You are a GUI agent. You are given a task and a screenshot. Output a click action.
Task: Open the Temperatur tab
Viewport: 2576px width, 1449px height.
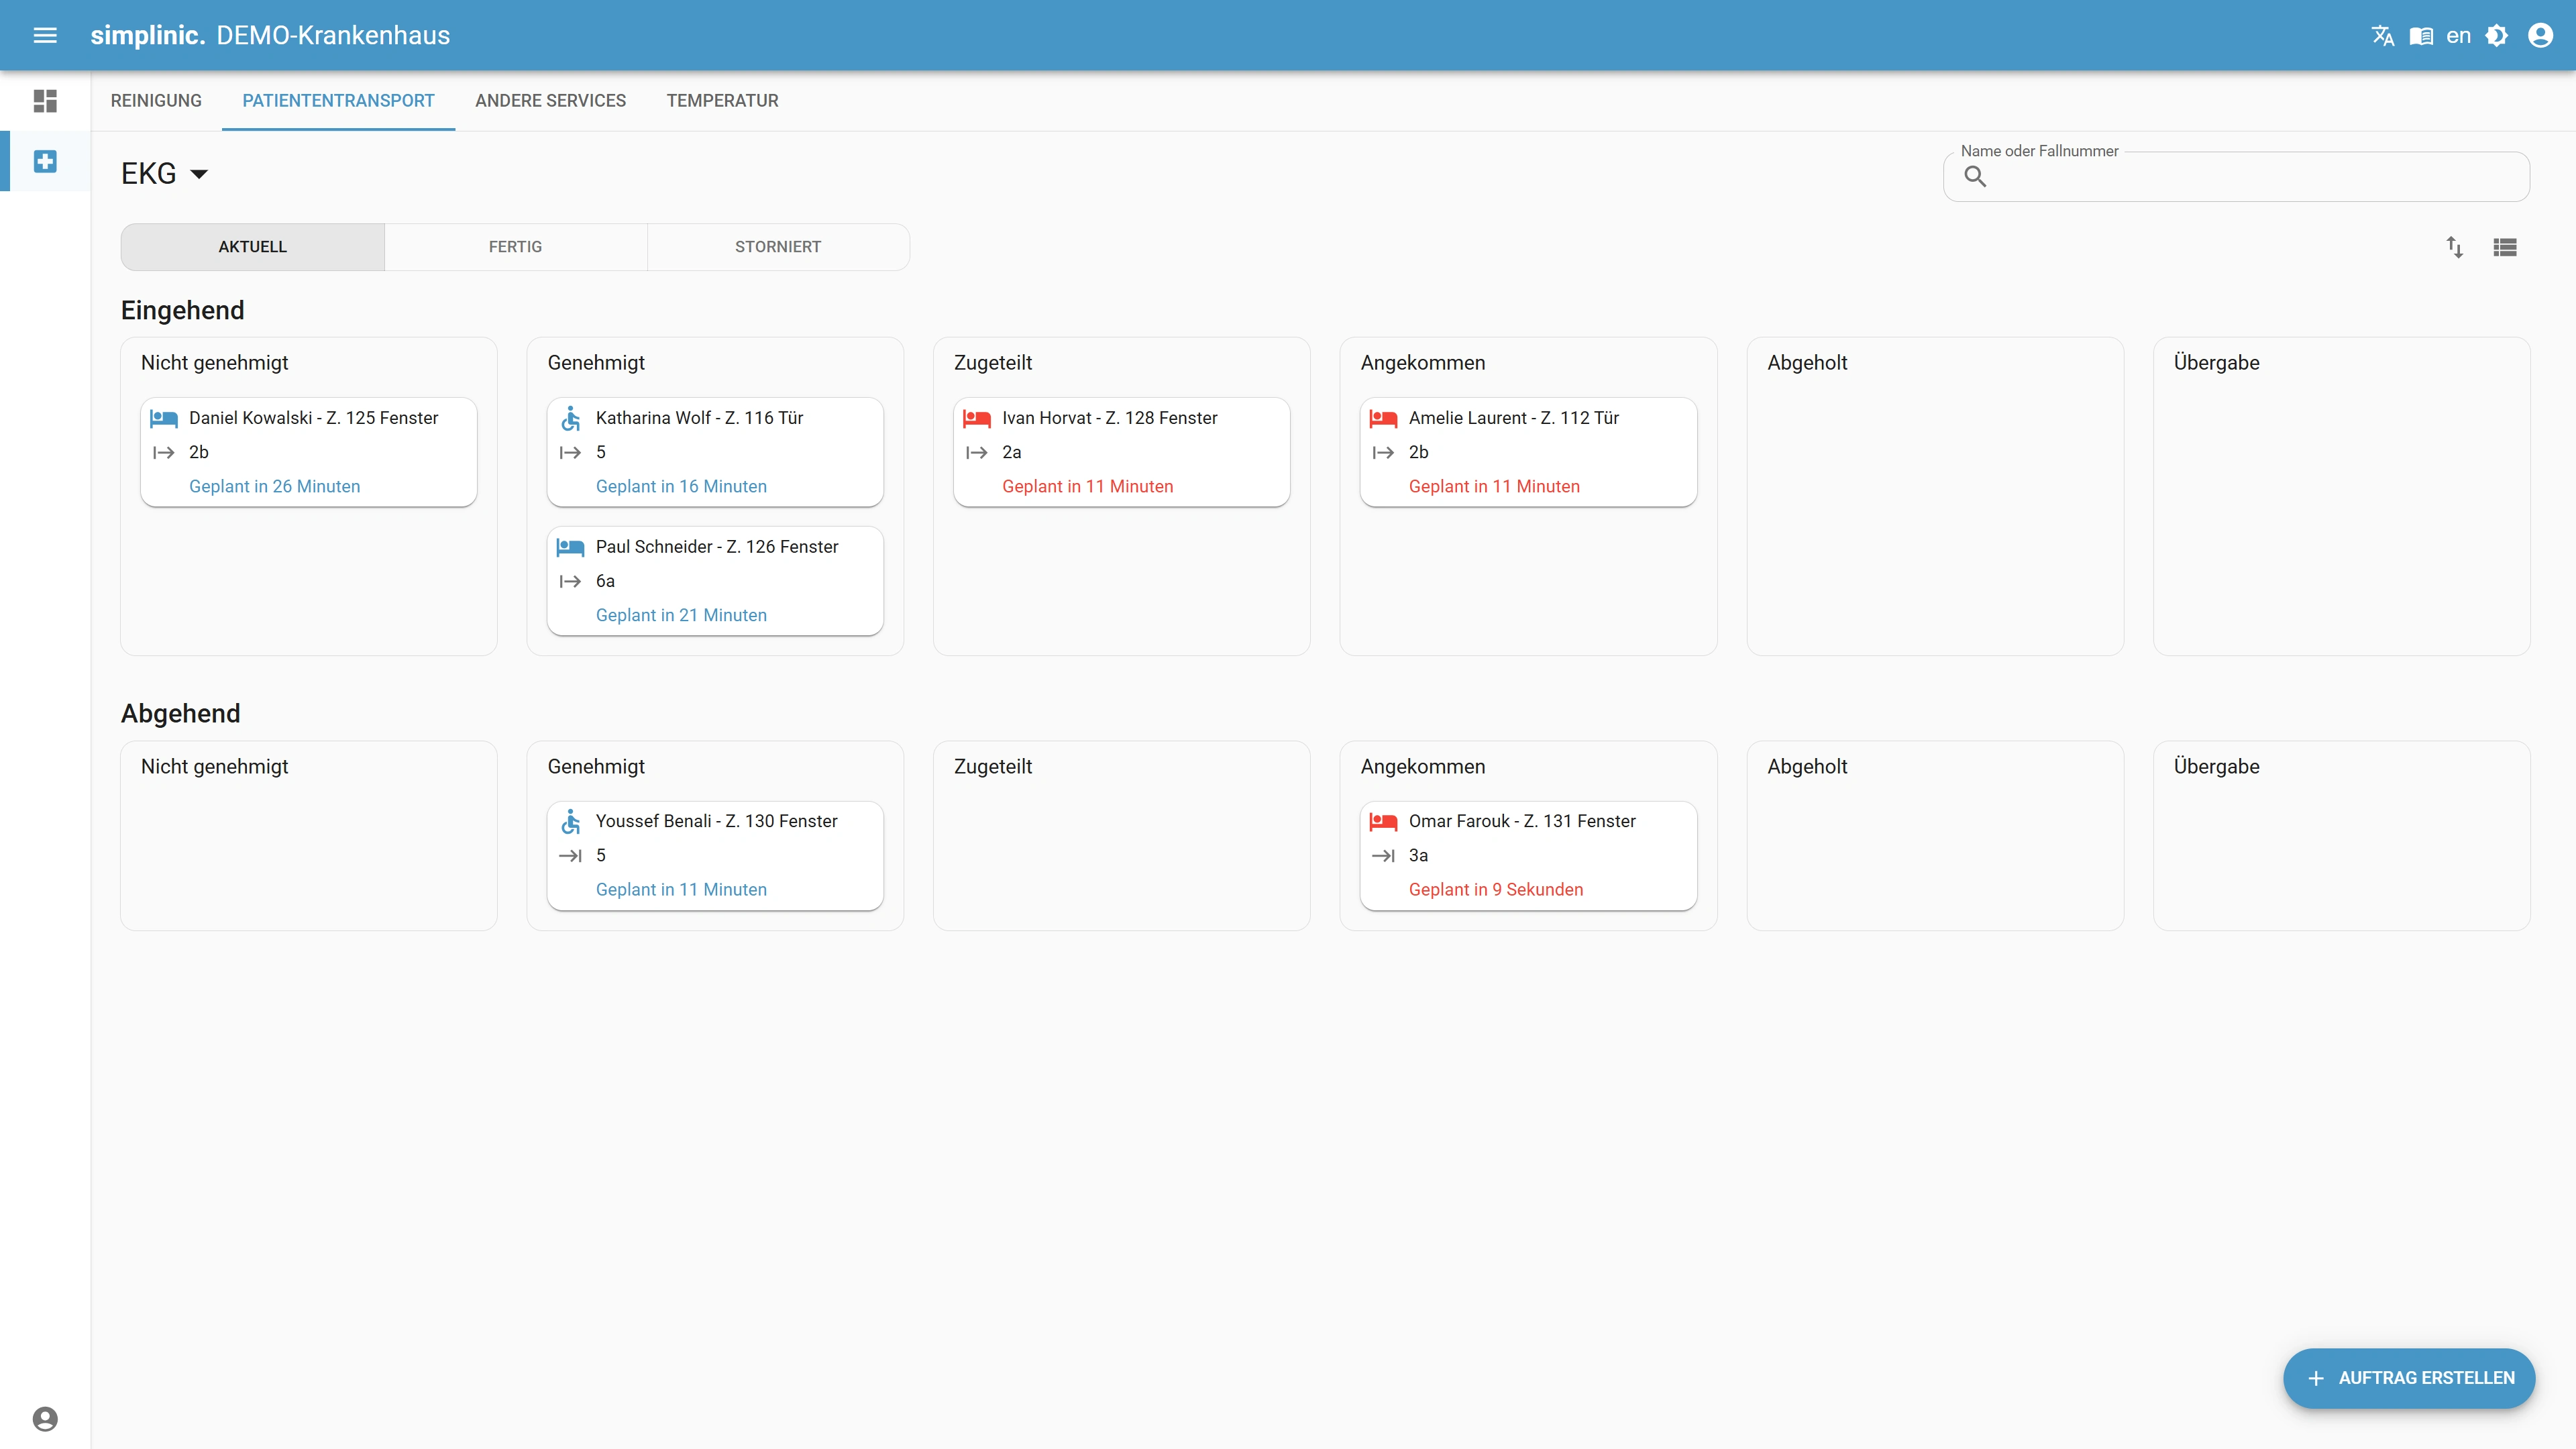[722, 101]
